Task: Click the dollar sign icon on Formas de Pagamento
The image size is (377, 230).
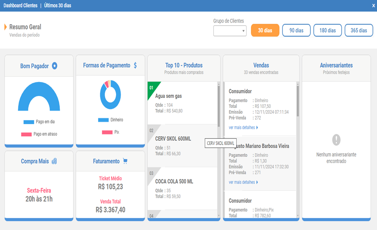Action: click(x=135, y=66)
